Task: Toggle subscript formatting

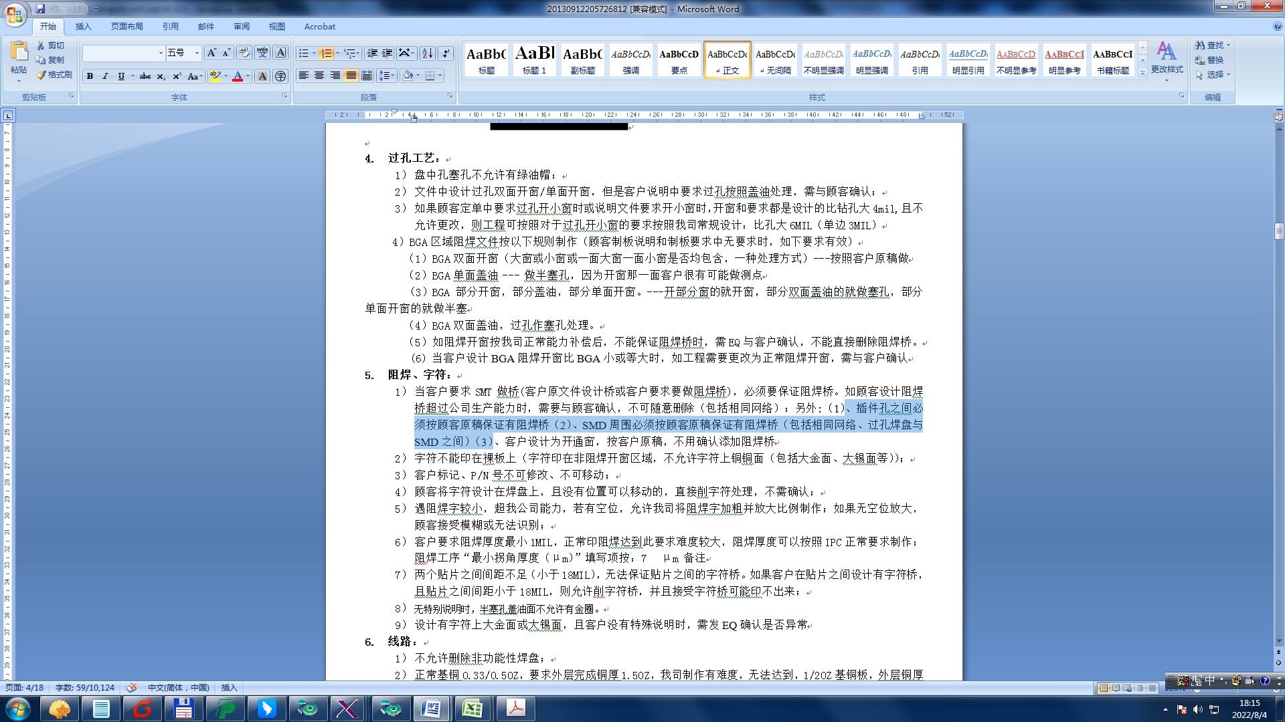Action: click(x=161, y=76)
